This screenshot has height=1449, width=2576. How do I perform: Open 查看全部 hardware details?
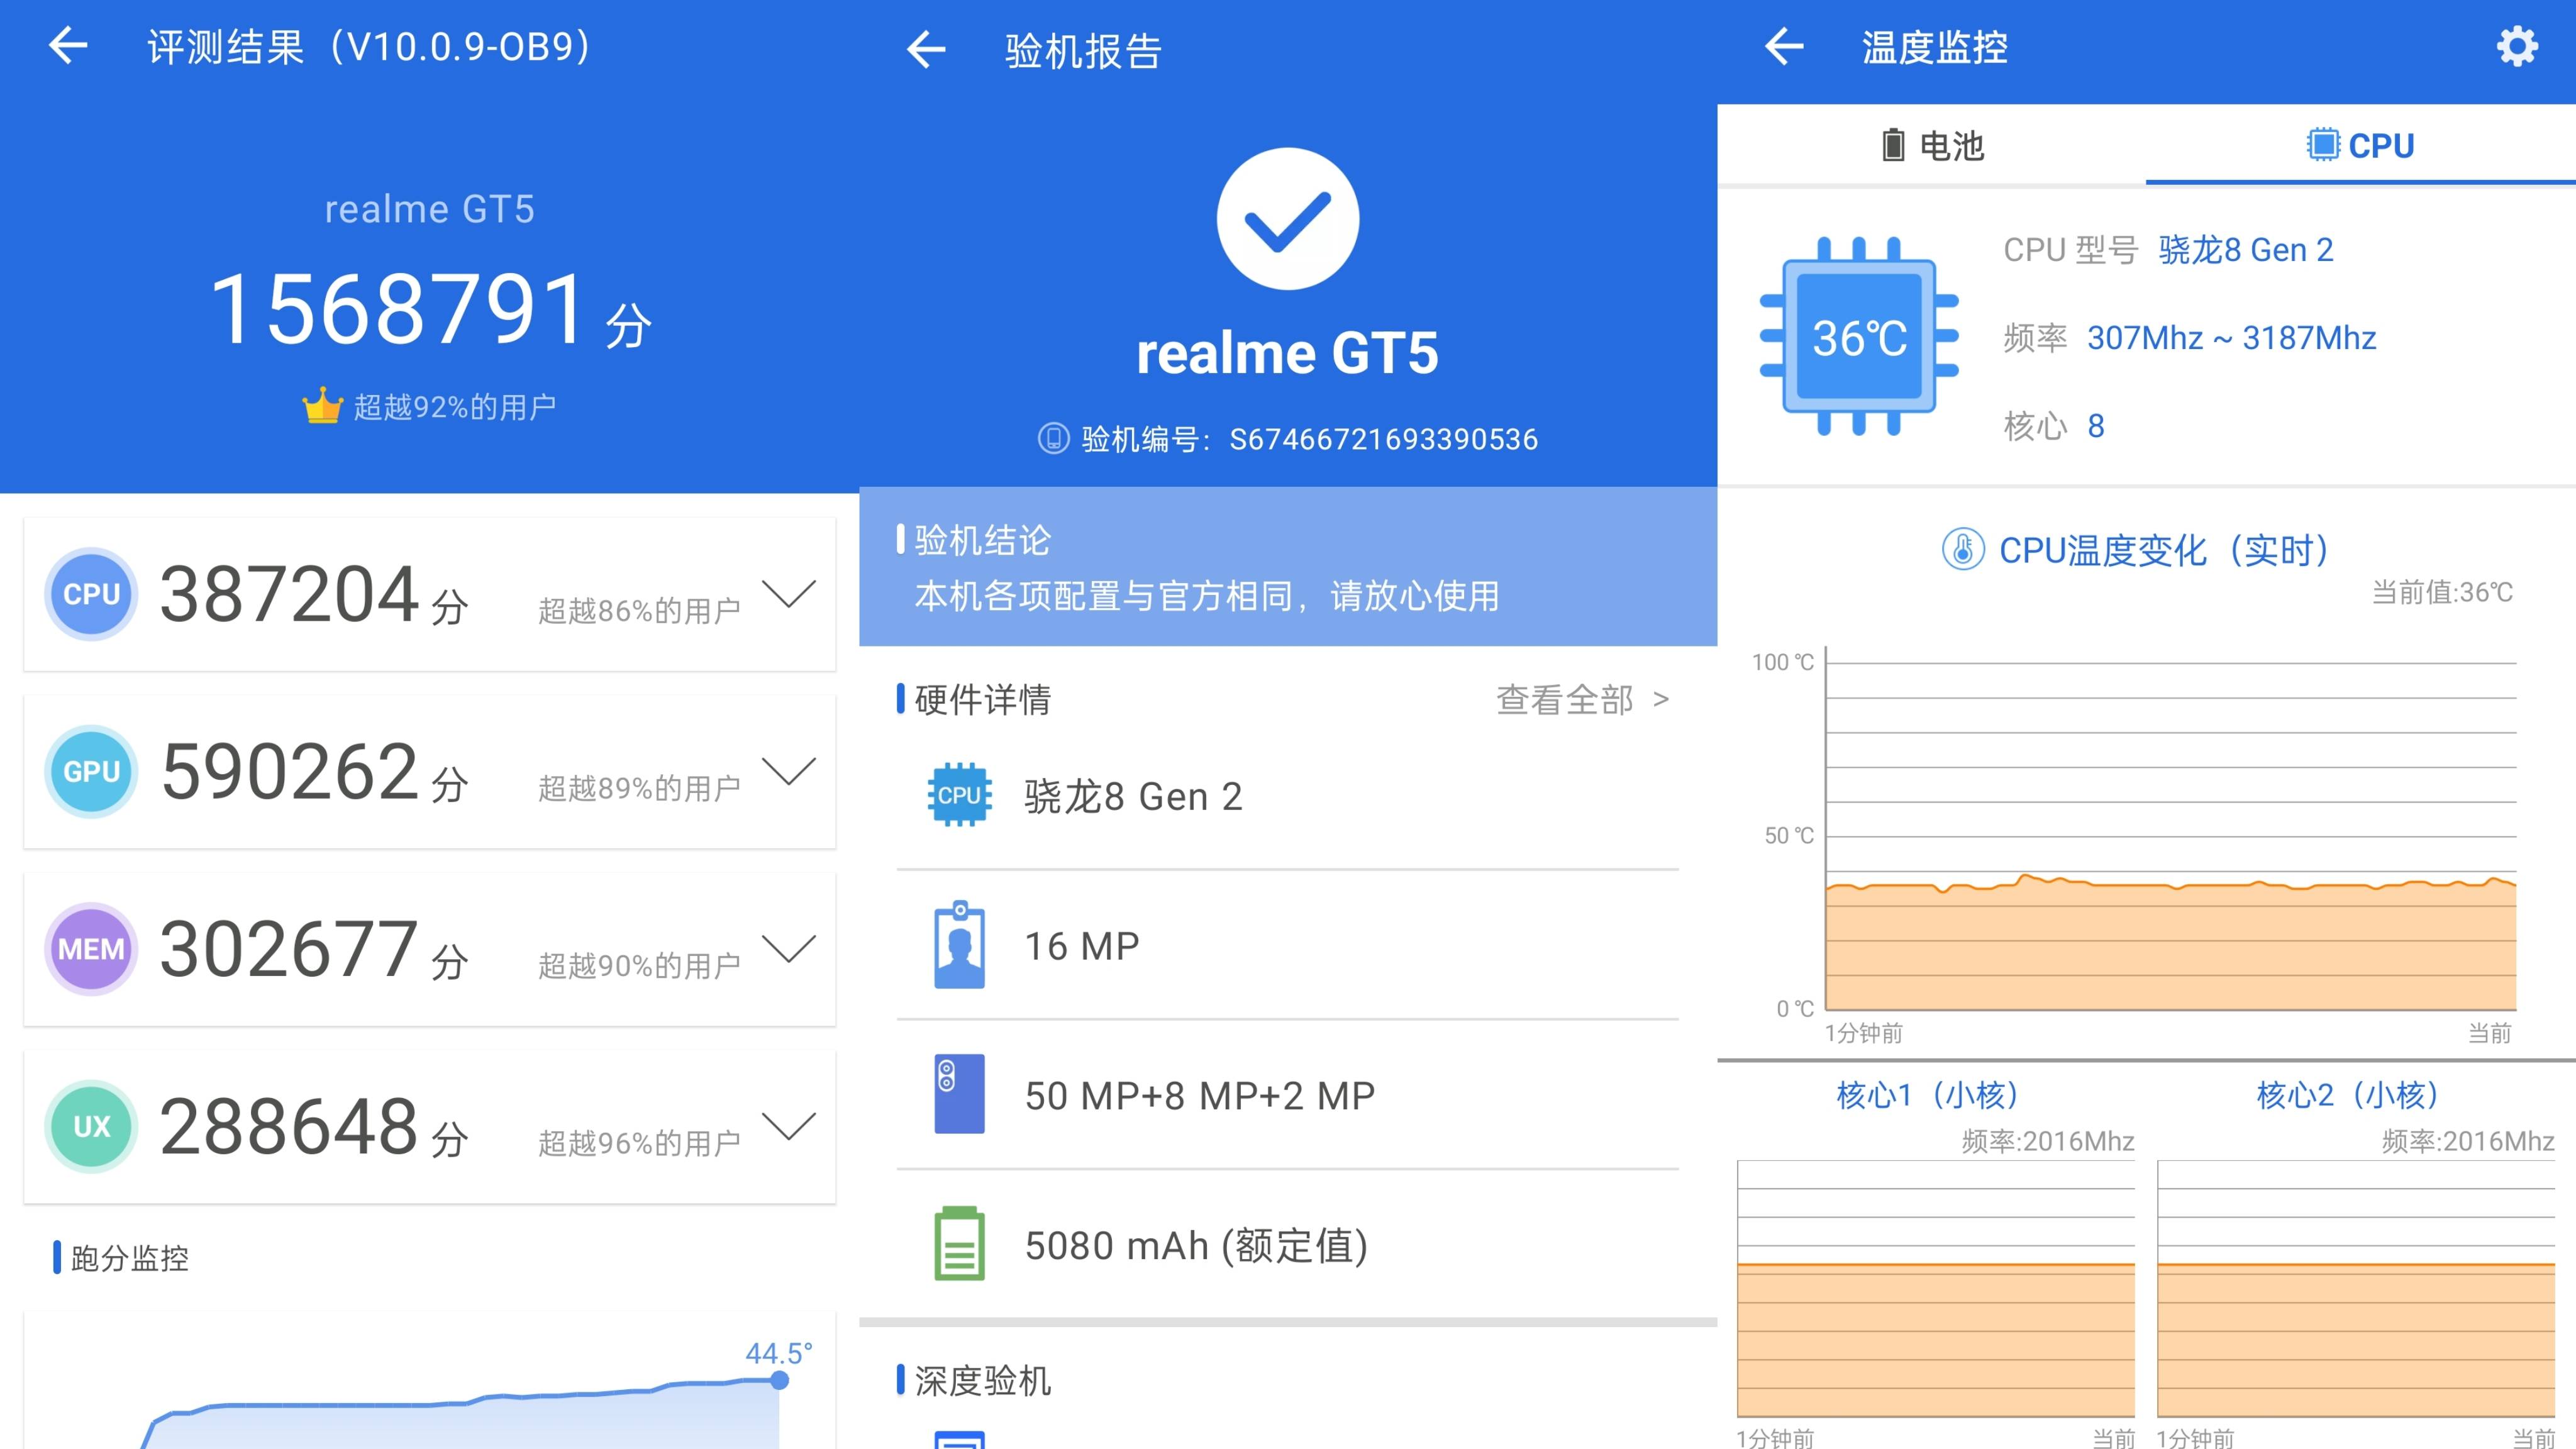(x=1582, y=699)
